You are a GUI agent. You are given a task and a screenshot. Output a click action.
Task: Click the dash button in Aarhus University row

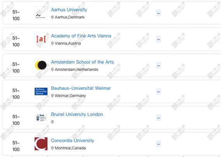(x=159, y=13)
